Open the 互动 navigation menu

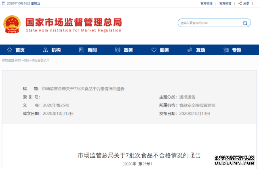(200, 50)
